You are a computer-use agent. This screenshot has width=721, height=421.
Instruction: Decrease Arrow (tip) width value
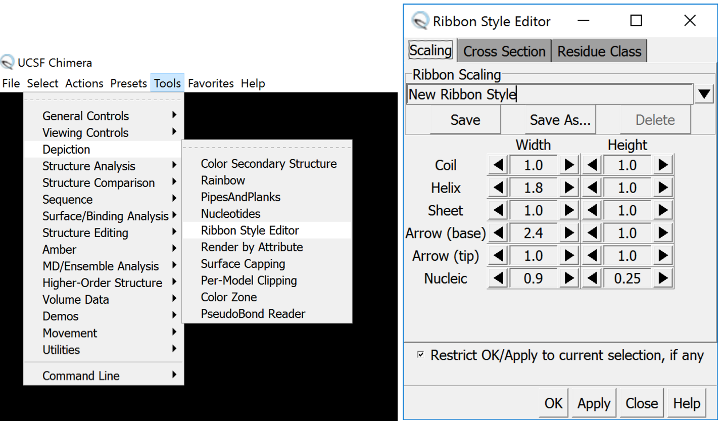pyautogui.click(x=499, y=256)
